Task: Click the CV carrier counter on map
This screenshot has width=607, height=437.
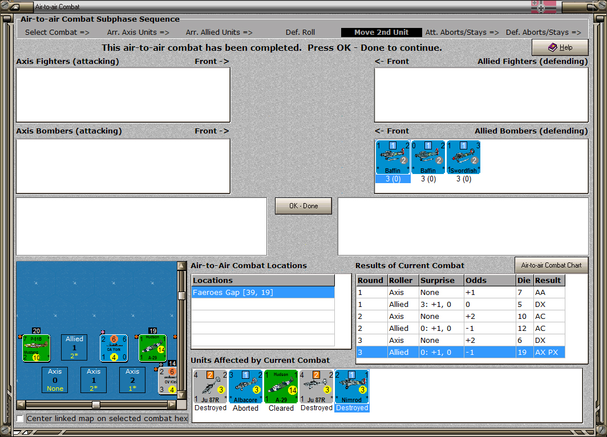Action: coord(168,381)
